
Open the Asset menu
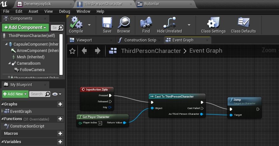tap(33, 11)
